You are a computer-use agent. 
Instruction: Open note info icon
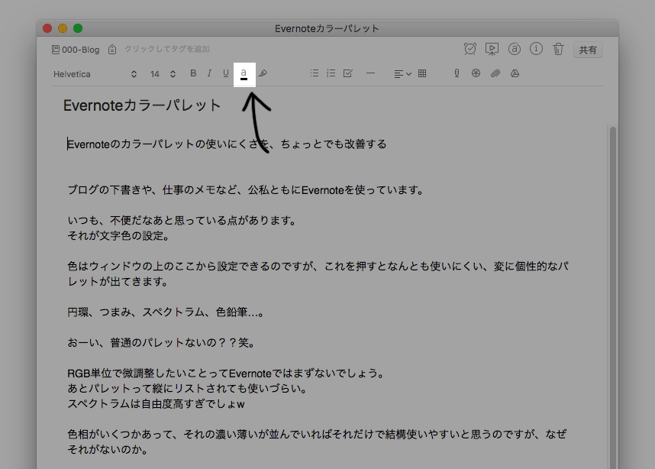click(536, 49)
